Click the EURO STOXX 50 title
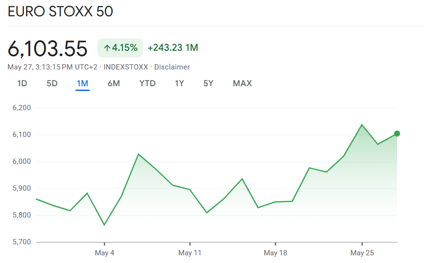Image resolution: width=424 pixels, height=263 pixels. click(60, 11)
